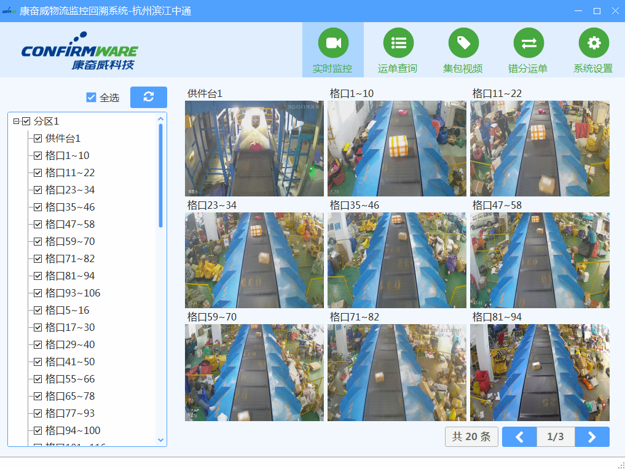Uncheck the 供件台1 checkbox in tree
Viewport: 625px width, 469px height.
[x=37, y=139]
